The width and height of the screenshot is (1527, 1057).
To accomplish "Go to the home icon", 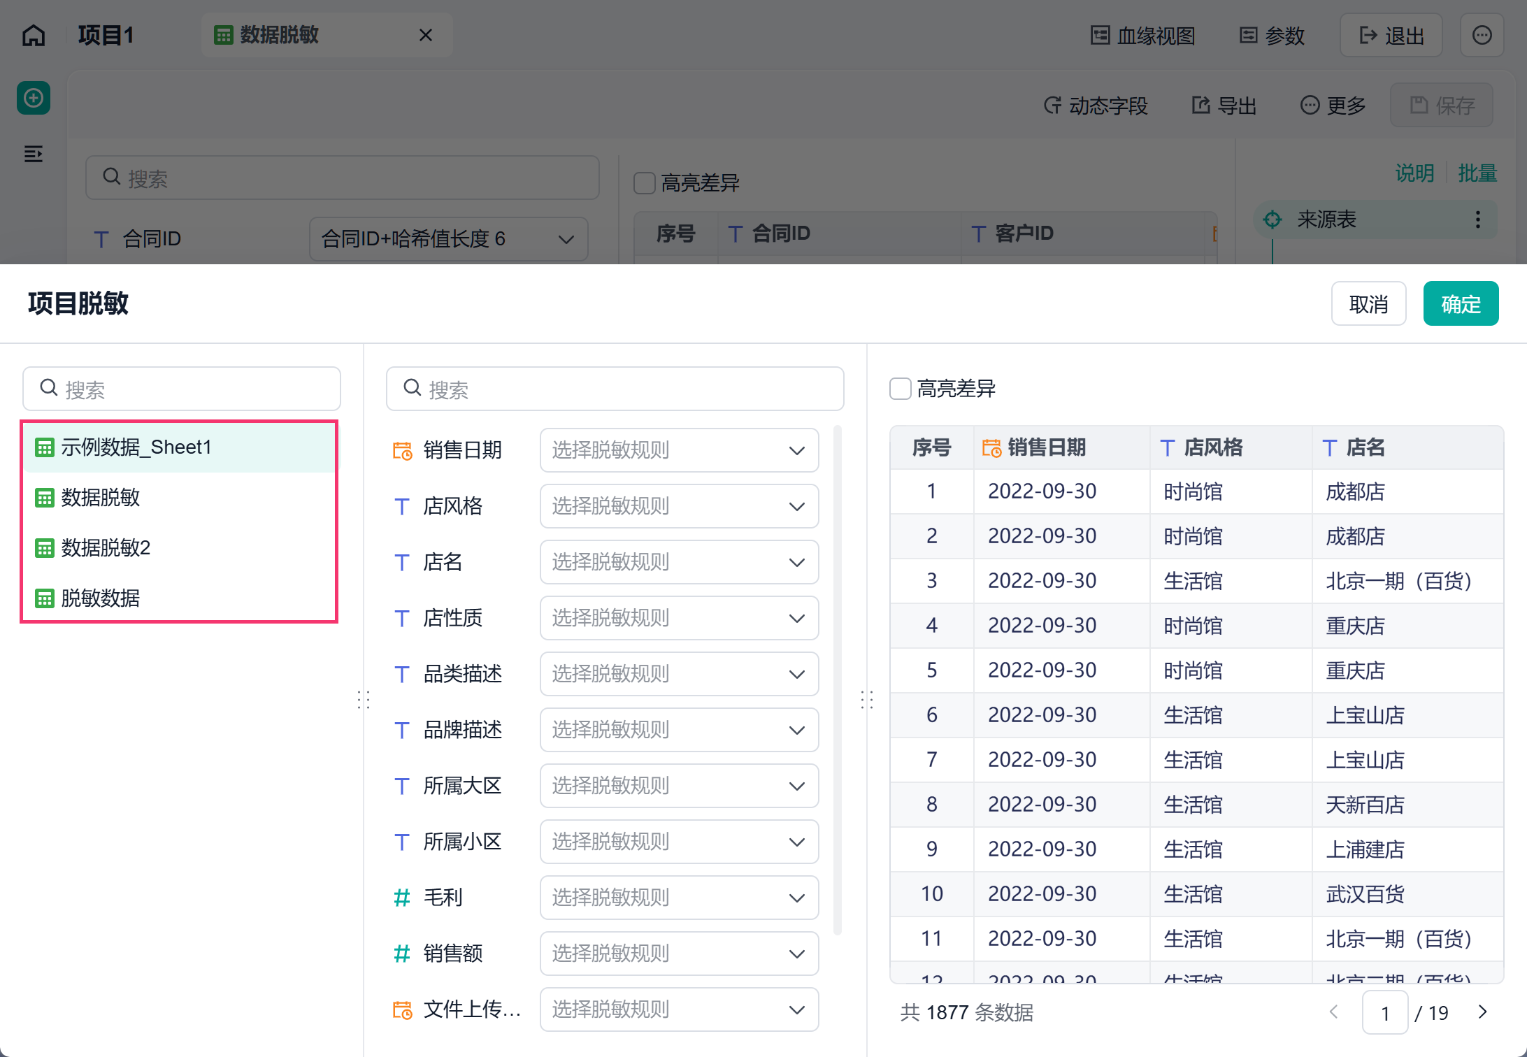I will (34, 35).
